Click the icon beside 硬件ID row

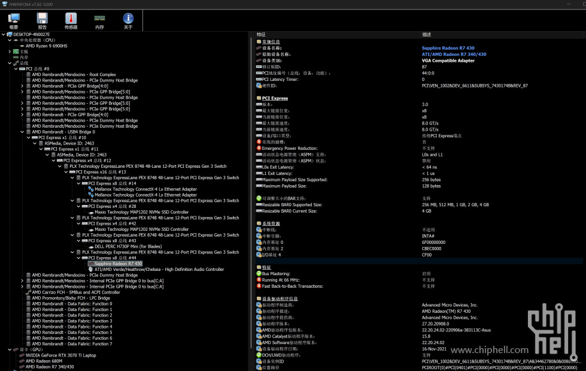[x=259, y=86]
